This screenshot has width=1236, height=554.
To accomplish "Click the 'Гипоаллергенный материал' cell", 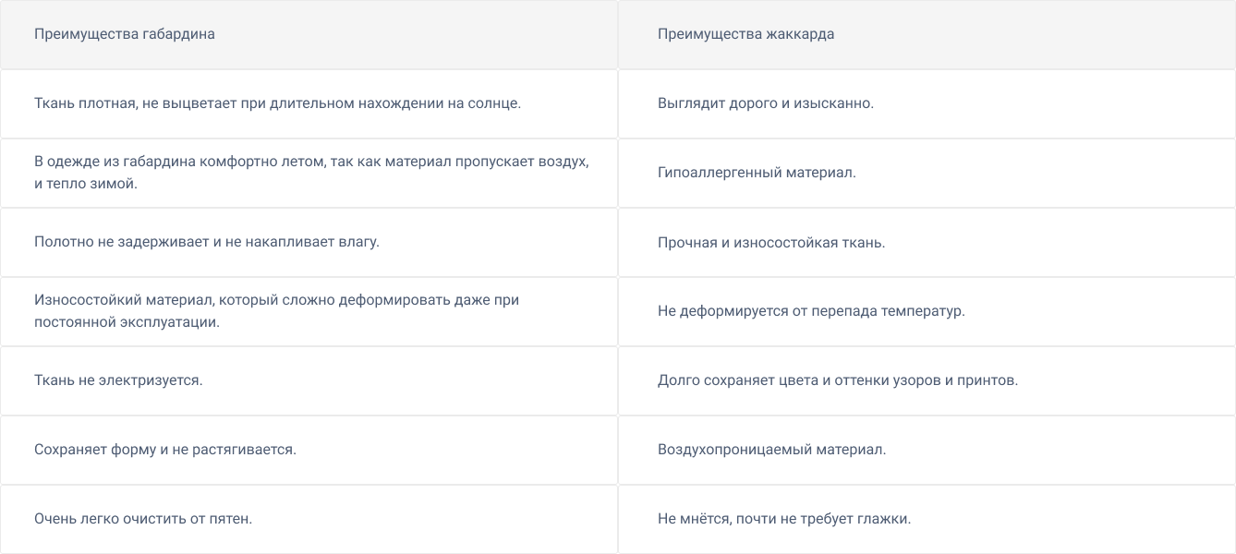I will pyautogui.click(x=757, y=173).
